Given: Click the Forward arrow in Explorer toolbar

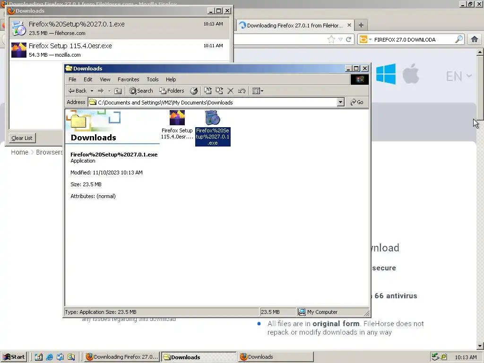Looking at the screenshot, I should click(x=101, y=91).
